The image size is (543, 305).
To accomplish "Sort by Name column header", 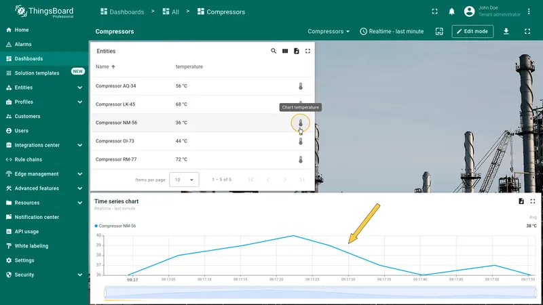I will coord(105,66).
